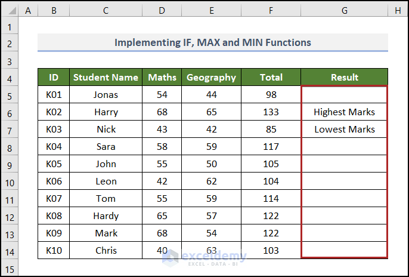The width and height of the screenshot is (409, 277).
Task: Select the cell containing Hardy
Action: pyautogui.click(x=106, y=216)
